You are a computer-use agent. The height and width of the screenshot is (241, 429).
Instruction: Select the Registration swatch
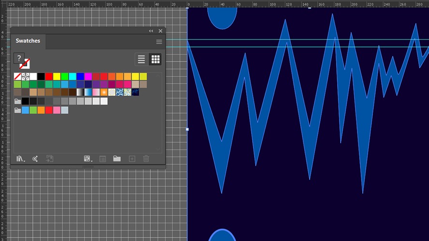pyautogui.click(x=26, y=77)
